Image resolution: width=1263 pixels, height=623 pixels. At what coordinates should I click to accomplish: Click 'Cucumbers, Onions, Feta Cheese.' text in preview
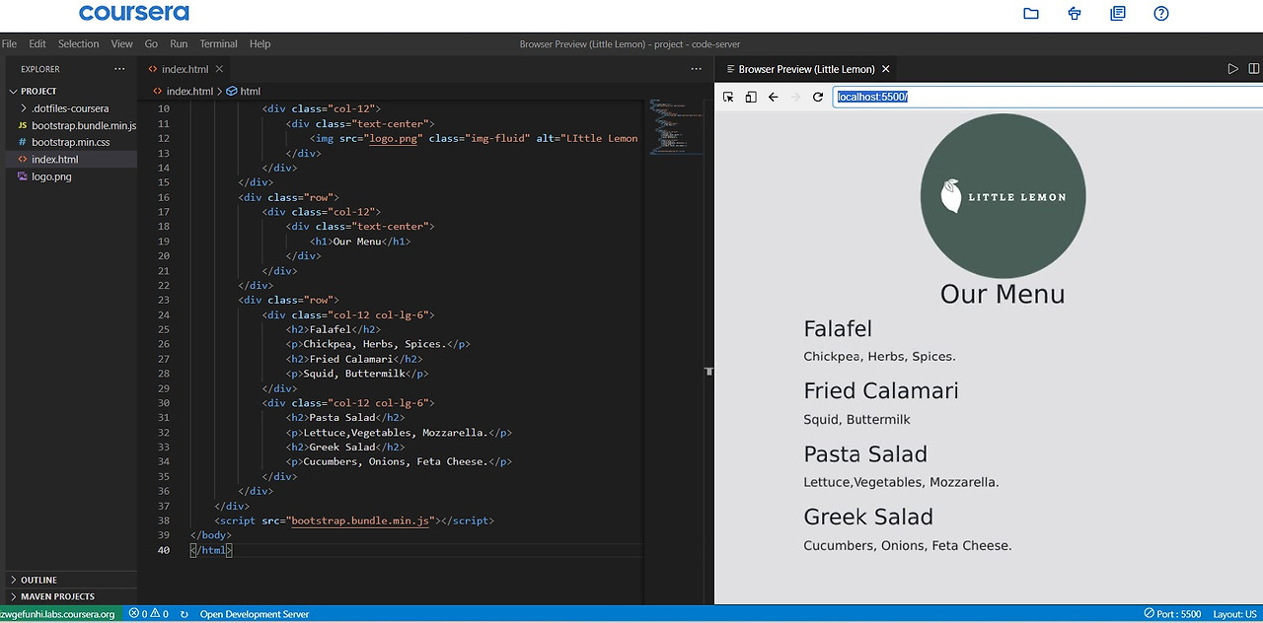908,545
